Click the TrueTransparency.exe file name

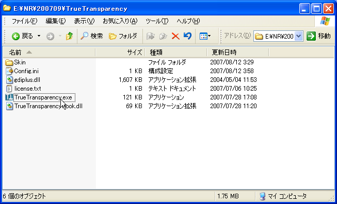[43, 97]
